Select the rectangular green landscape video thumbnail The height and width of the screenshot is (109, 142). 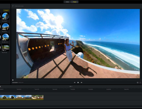click(x=5, y=47)
